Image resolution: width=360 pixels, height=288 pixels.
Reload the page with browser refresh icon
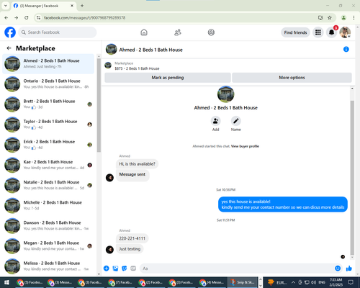click(x=27, y=17)
